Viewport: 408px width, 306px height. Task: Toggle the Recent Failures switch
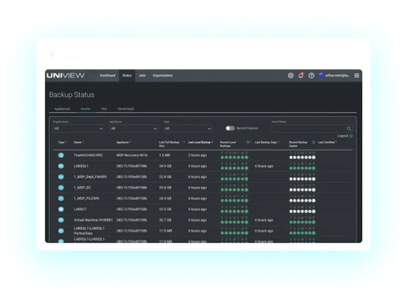click(x=230, y=128)
